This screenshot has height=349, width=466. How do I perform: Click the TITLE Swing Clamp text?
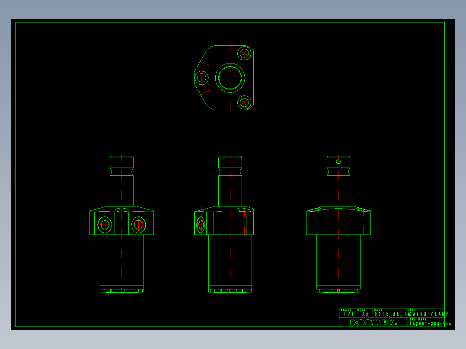click(x=428, y=314)
